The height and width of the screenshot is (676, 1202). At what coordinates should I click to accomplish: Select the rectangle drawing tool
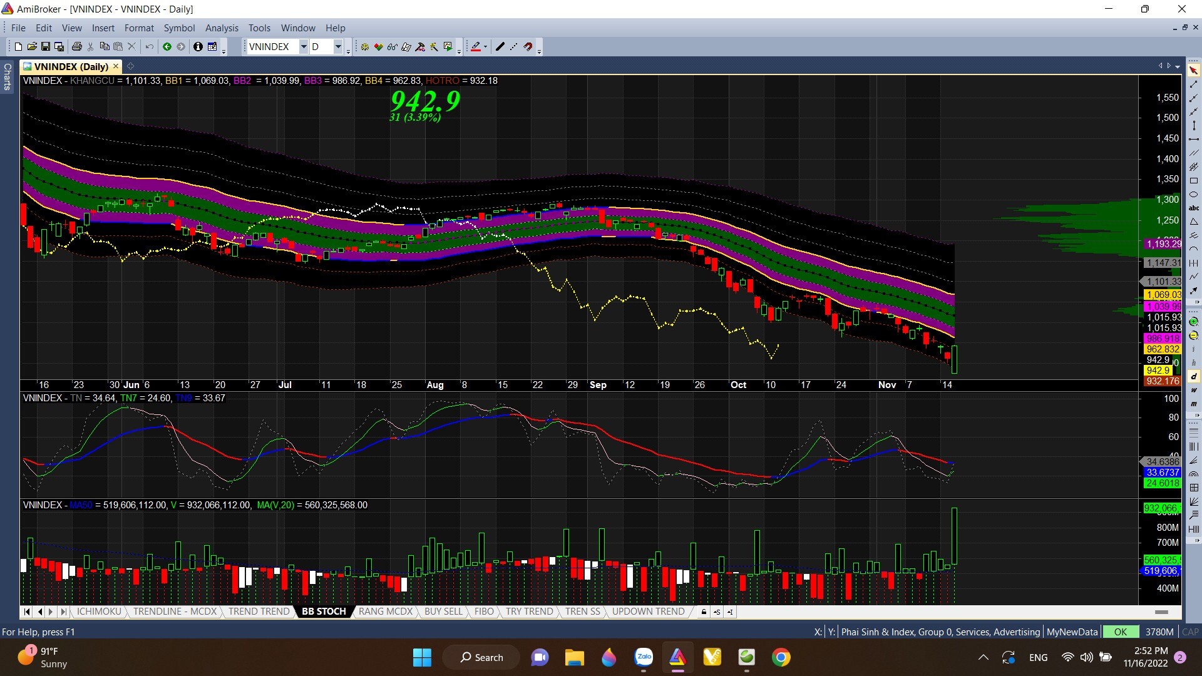1193,180
